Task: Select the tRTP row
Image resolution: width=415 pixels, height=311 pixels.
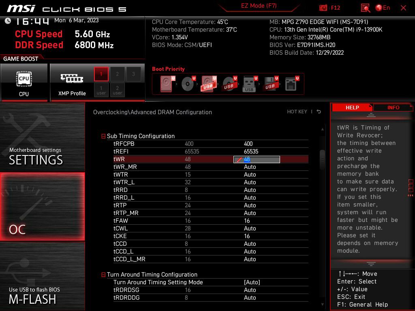Action: pyautogui.click(x=211, y=205)
